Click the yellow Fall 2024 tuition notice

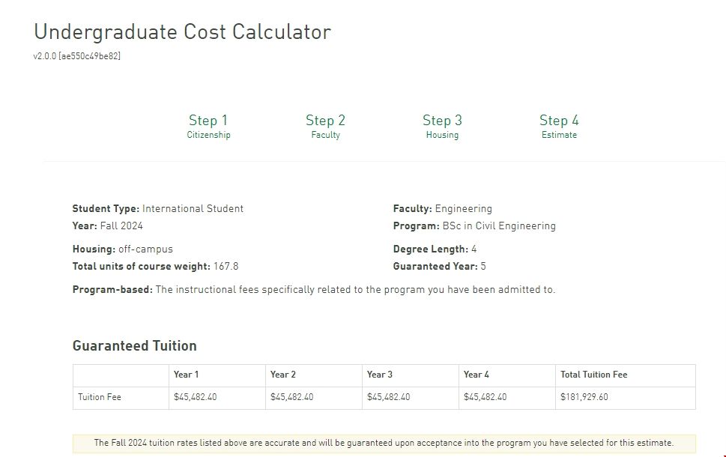coord(384,443)
